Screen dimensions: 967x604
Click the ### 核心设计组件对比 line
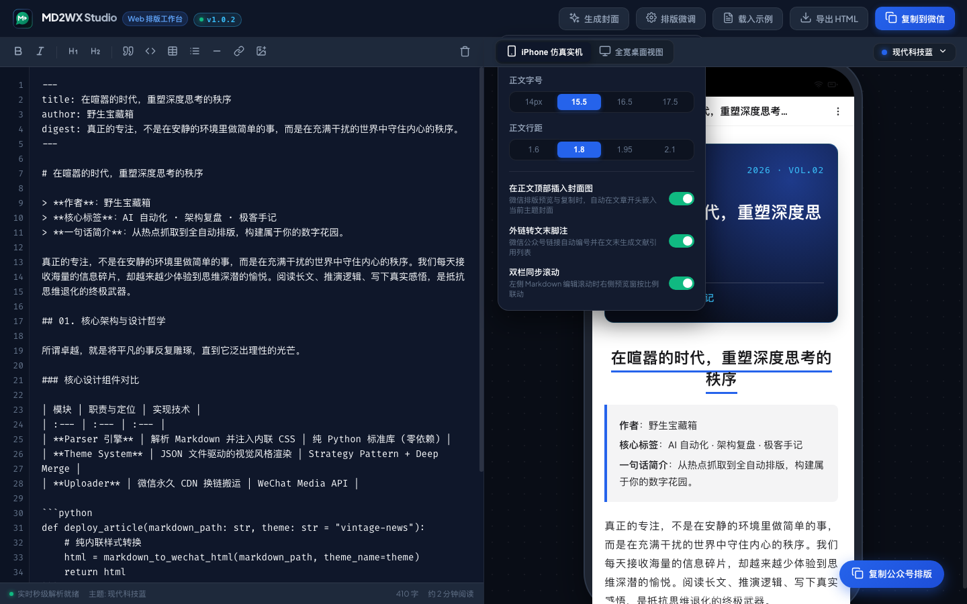pos(91,380)
